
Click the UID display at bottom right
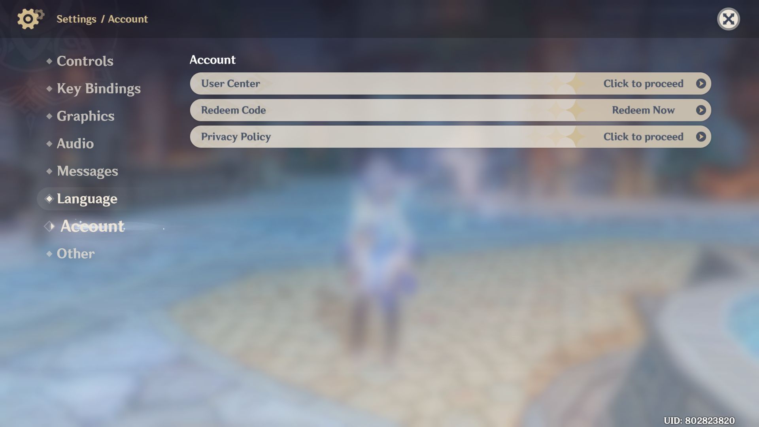pyautogui.click(x=699, y=420)
